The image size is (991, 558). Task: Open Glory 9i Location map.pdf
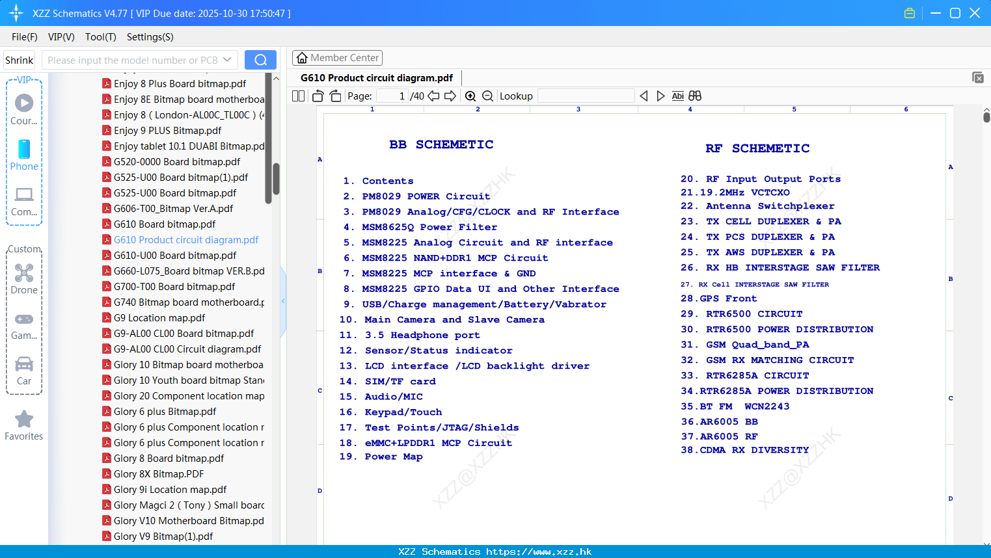pyautogui.click(x=170, y=489)
